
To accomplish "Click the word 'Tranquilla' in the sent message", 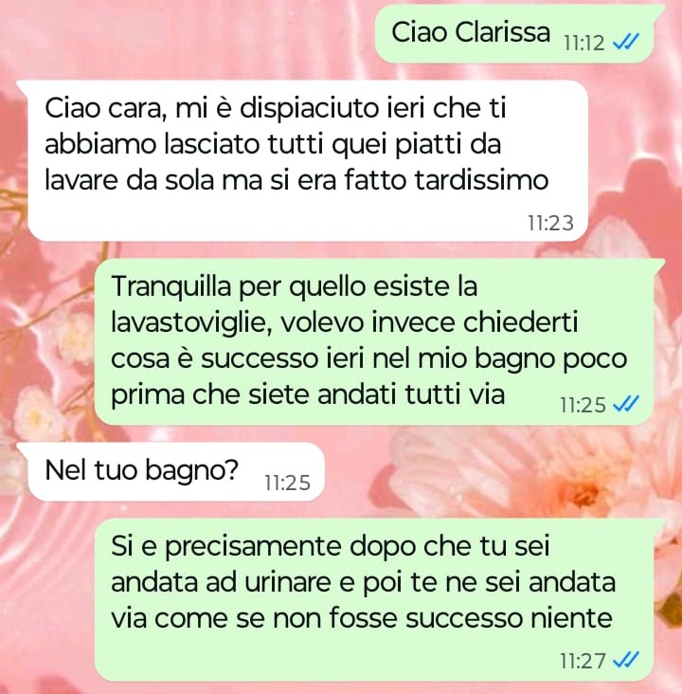I will click(171, 286).
